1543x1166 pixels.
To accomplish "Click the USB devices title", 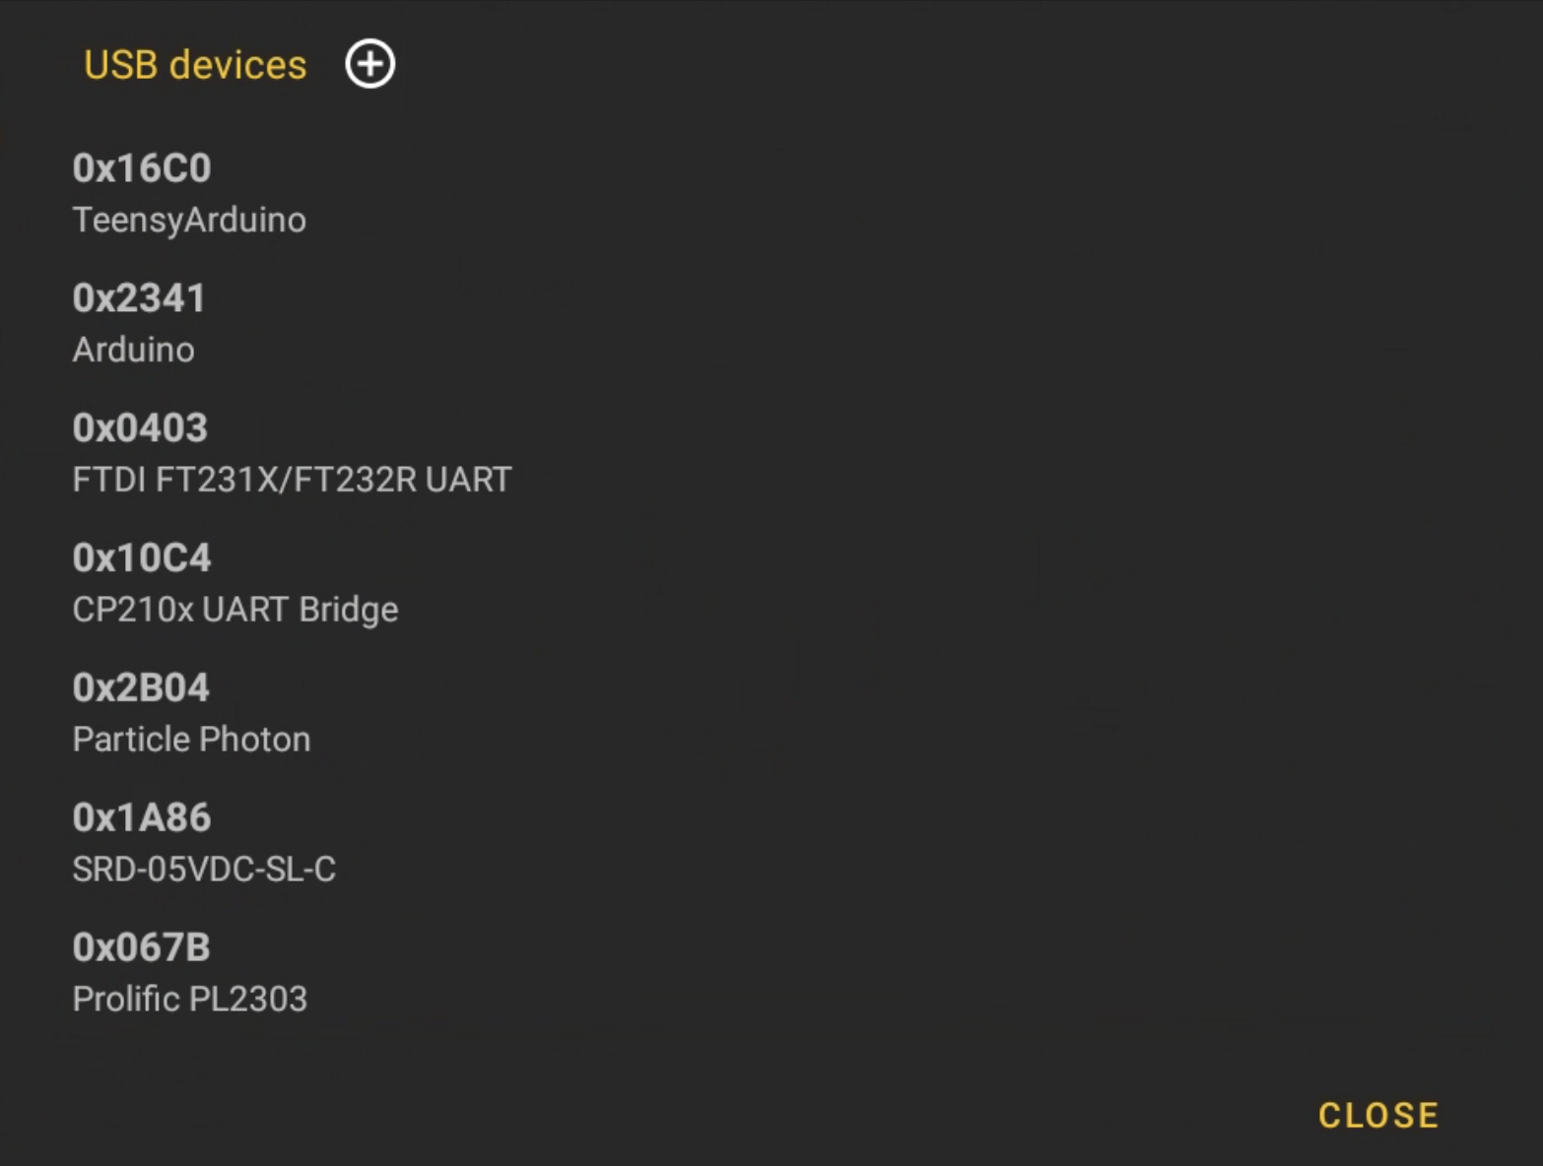I will pyautogui.click(x=195, y=65).
